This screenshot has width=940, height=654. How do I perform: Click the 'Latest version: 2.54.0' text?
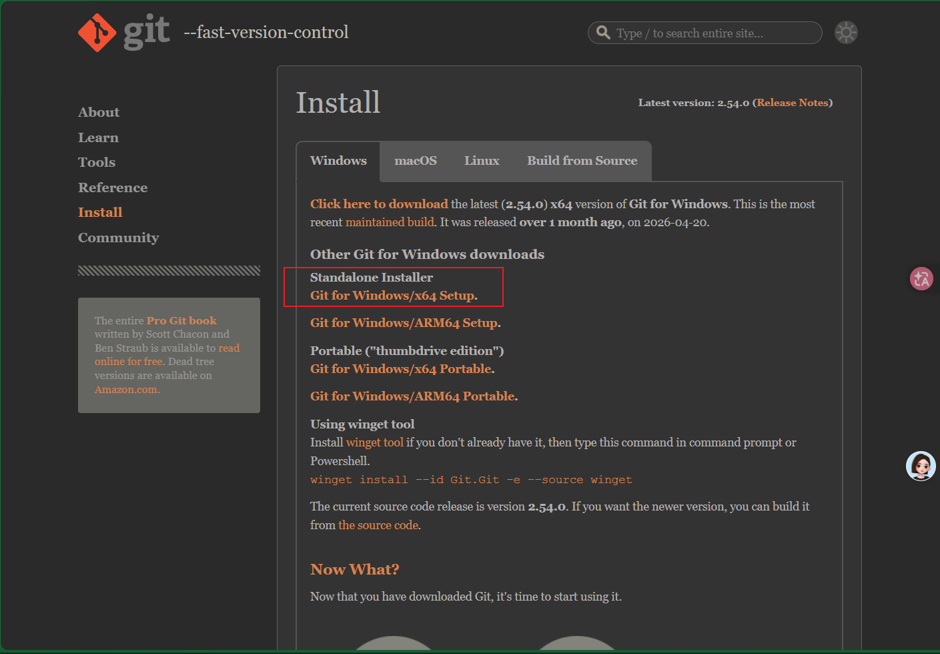(x=694, y=103)
